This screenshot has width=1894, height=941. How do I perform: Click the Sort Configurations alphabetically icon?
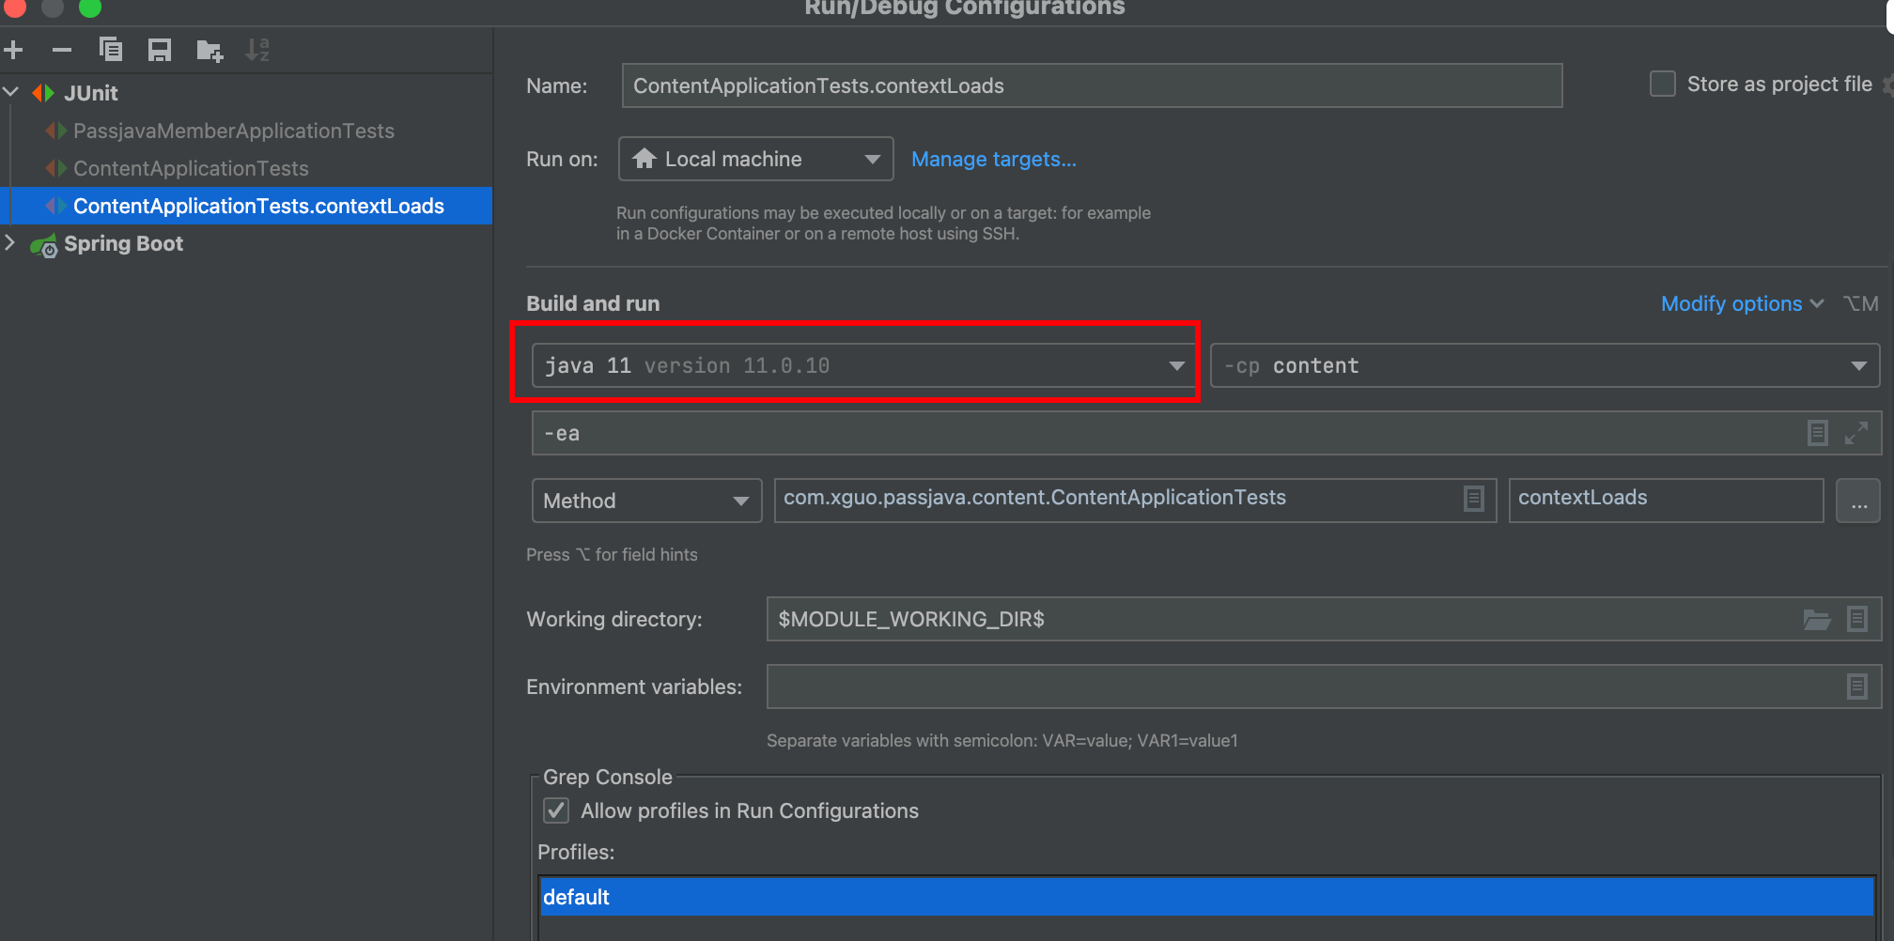256,50
